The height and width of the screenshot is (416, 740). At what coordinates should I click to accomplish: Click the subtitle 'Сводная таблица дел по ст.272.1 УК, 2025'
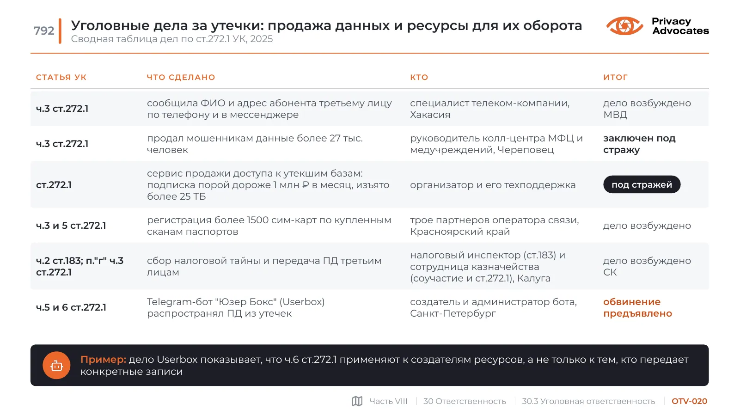coord(172,39)
